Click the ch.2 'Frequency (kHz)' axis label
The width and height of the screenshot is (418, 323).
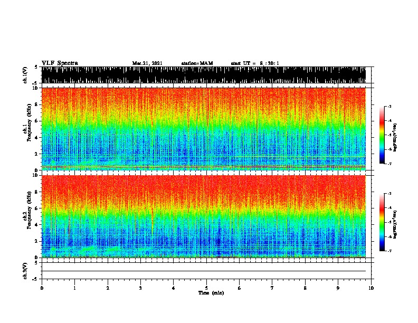pyautogui.click(x=30, y=210)
